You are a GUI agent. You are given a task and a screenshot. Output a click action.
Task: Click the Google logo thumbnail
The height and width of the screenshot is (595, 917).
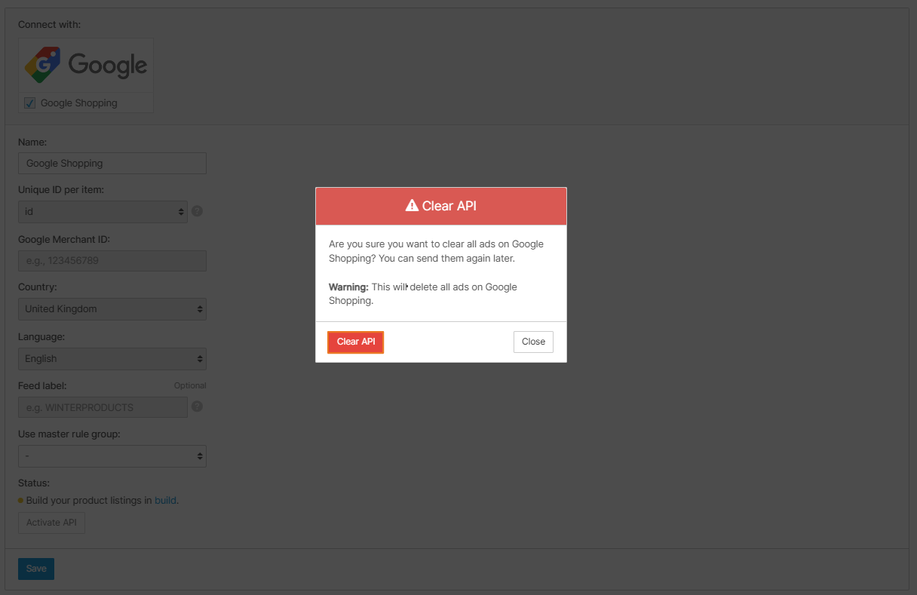click(x=86, y=65)
